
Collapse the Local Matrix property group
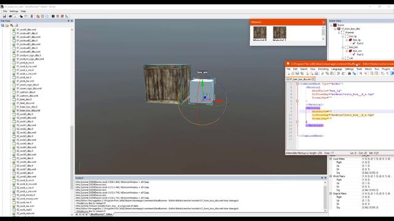[331, 159]
